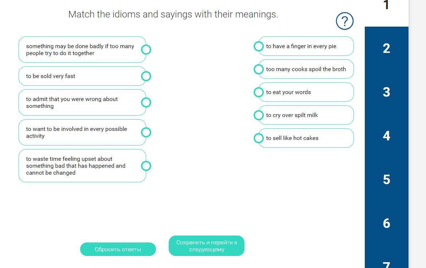Select circle next to 'to cry over spilt milk'

(x=259, y=115)
